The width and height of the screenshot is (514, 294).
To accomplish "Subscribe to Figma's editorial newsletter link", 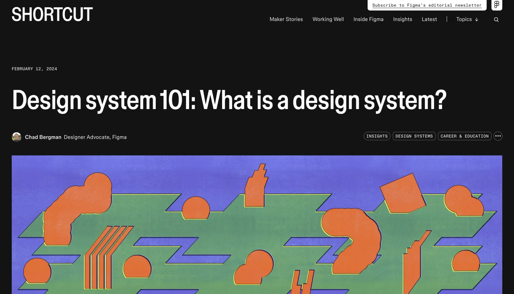I will click(x=427, y=5).
